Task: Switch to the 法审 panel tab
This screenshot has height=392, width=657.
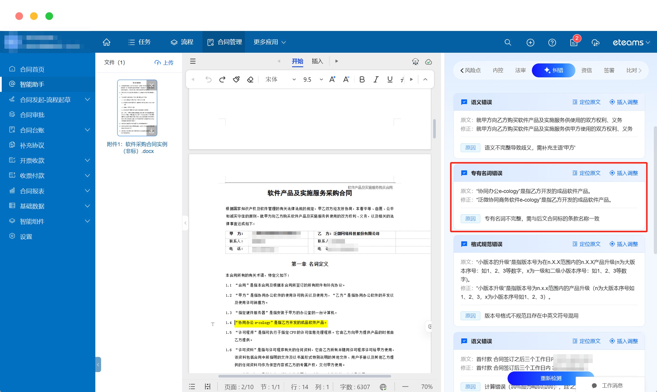Action: tap(520, 70)
